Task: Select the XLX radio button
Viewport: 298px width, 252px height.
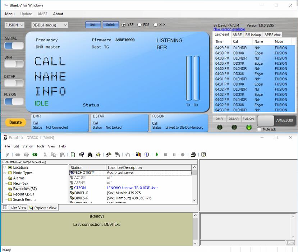Action: tap(155, 25)
